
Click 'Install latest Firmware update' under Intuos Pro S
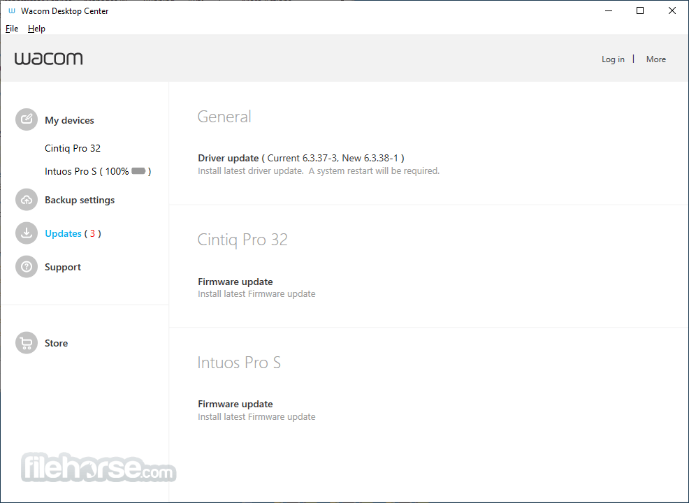256,417
